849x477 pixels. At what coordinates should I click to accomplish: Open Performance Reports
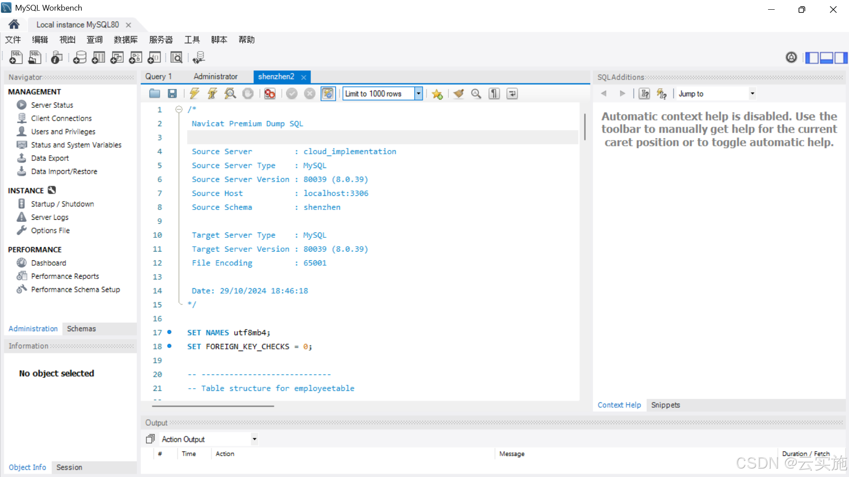65,276
